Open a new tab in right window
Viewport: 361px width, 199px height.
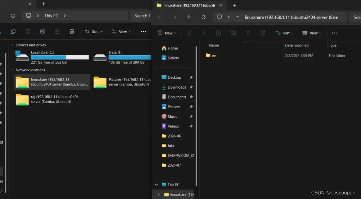click(x=234, y=5)
